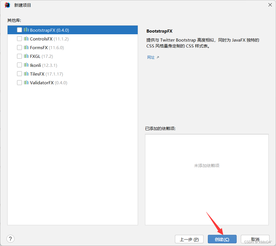
Task: Tick the FXGL (17.2) checkbox
Action: 19,56
